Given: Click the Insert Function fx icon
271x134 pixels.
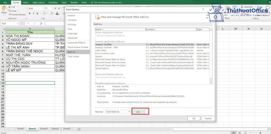Looking at the screenshot, I should 41,23.
